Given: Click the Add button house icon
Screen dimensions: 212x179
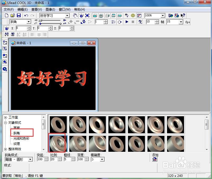Looking at the screenshot, I should click(154, 159).
